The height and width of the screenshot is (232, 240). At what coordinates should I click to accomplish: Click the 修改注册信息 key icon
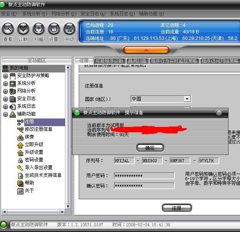point(20,130)
